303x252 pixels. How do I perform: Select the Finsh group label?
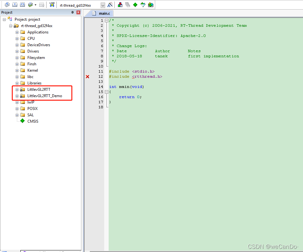[32, 64]
